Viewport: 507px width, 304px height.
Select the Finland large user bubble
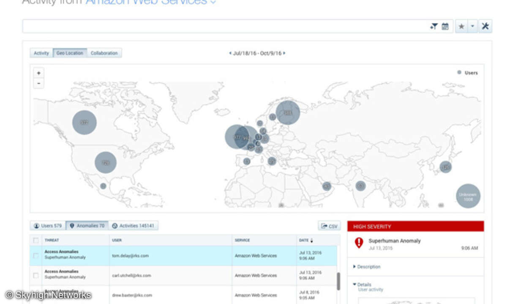click(x=288, y=113)
